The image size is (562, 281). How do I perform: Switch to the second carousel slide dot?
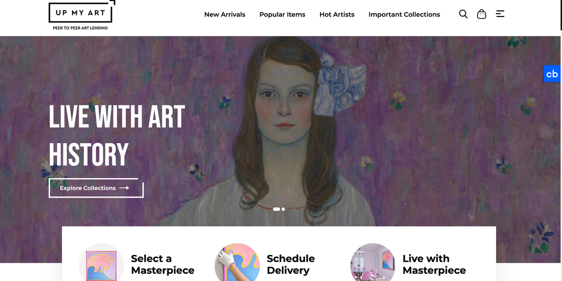pos(283,209)
